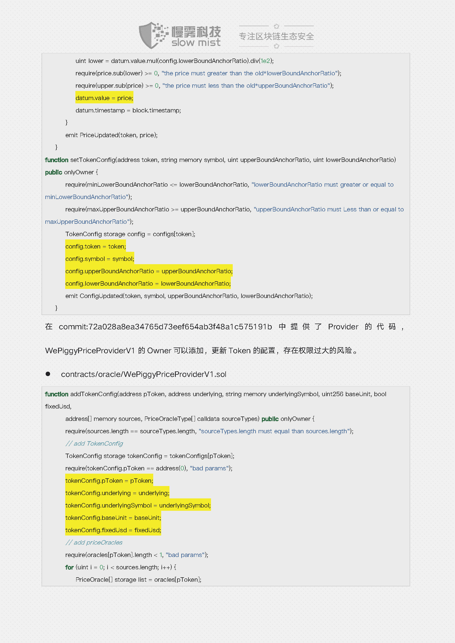Click the 'function addTokenConfig' declaration line

(216, 394)
